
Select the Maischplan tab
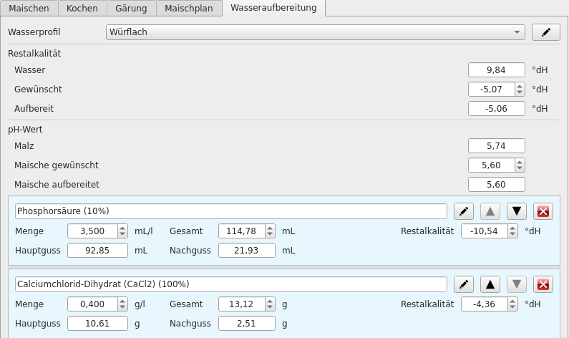click(188, 9)
